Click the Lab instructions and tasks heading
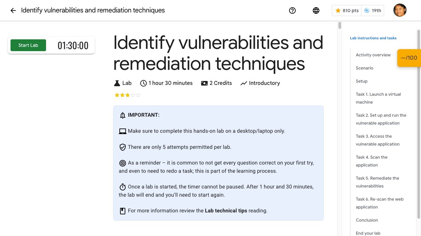421x236 pixels. pyautogui.click(x=373, y=38)
